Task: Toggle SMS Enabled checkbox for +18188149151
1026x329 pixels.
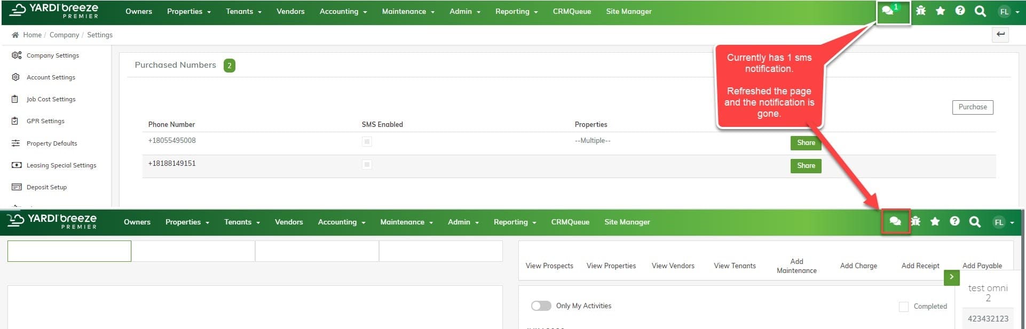Action: click(367, 164)
